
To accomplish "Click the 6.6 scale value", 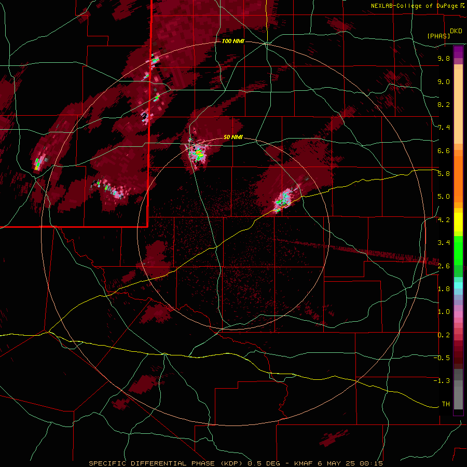I will 444,150.
